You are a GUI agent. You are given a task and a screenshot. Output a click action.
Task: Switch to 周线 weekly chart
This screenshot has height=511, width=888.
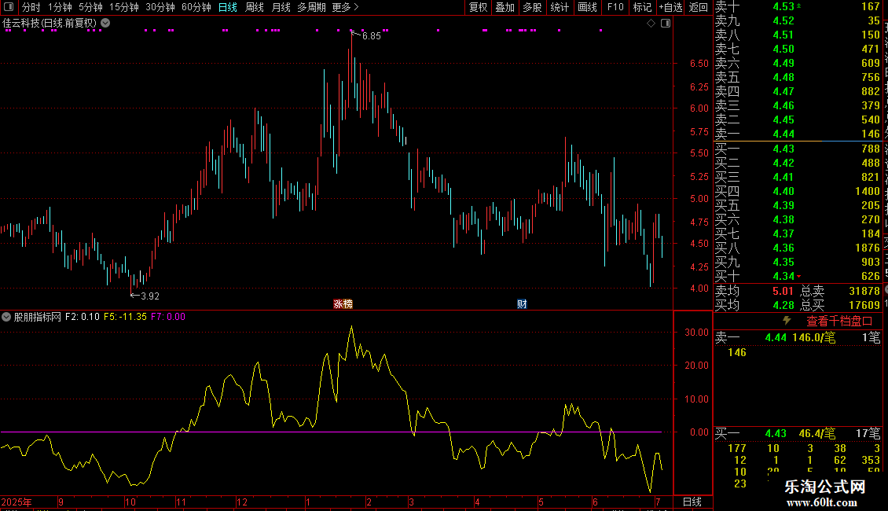click(x=255, y=7)
